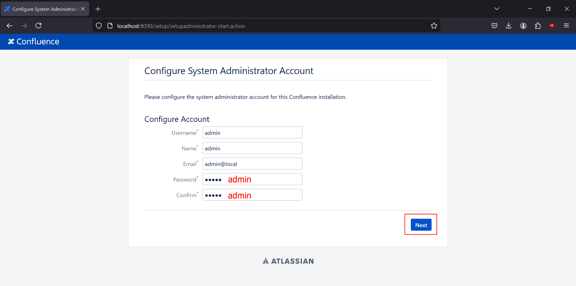Open the Pocket save icon
The height and width of the screenshot is (286, 576).
494,26
